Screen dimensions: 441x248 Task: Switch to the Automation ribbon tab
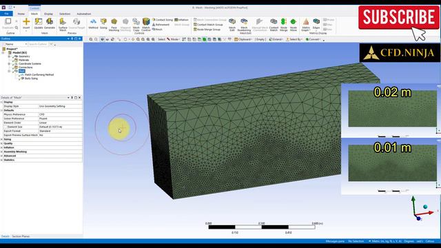[84, 14]
